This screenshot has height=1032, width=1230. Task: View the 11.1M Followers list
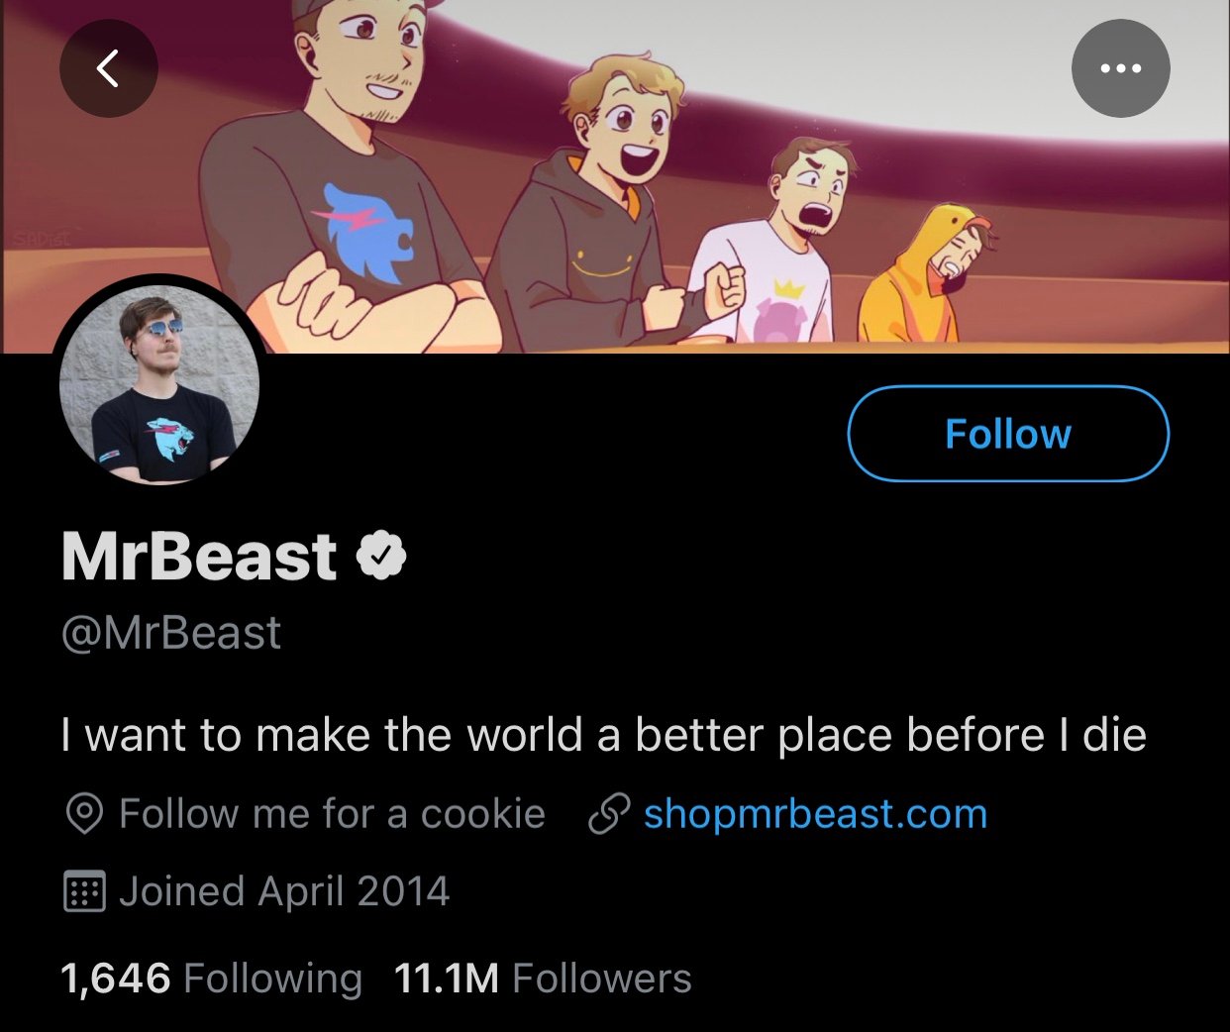(542, 978)
